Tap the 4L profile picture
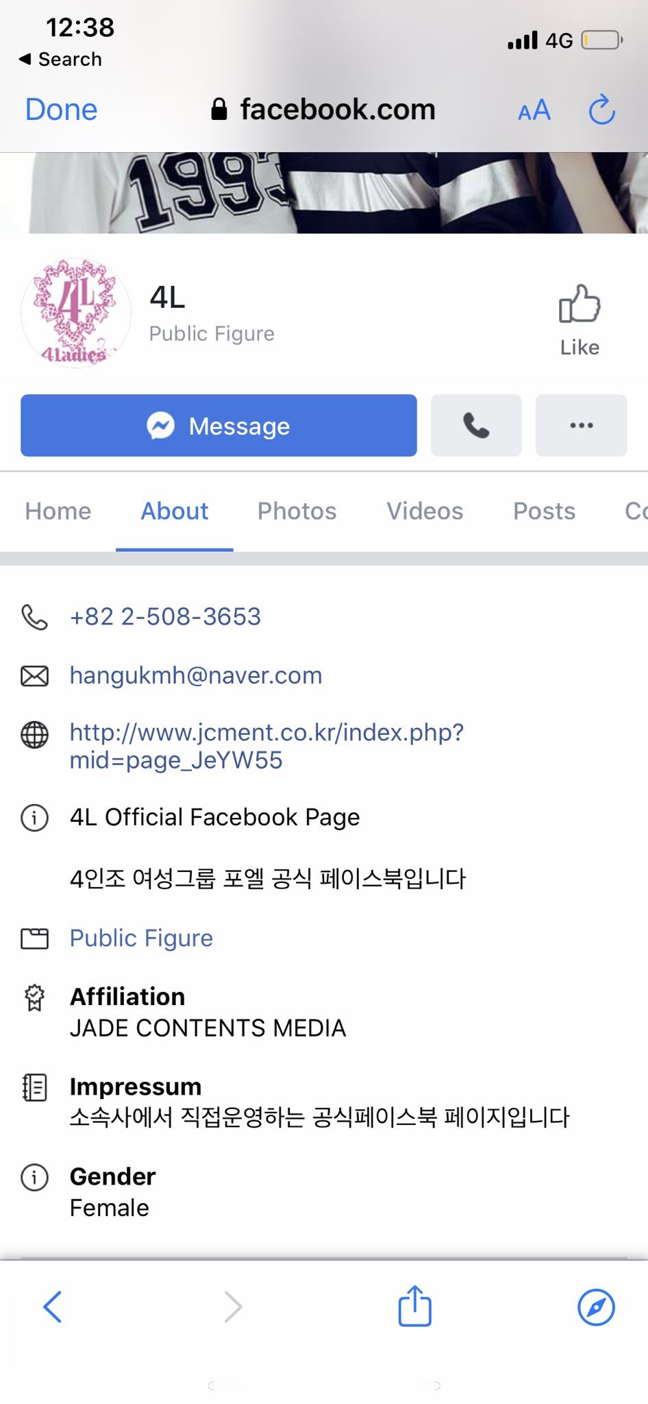 point(75,313)
